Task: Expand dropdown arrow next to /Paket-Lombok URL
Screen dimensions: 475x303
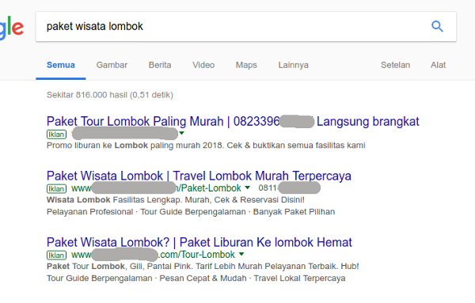Action: [248, 187]
